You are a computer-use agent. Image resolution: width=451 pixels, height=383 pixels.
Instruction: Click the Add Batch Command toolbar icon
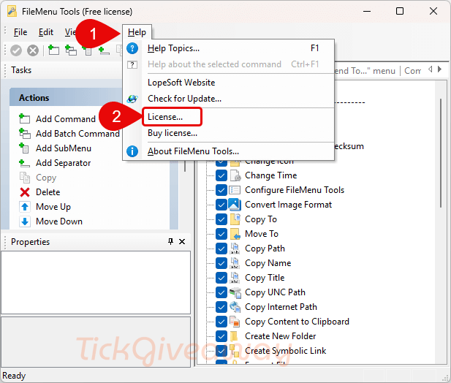[71, 50]
